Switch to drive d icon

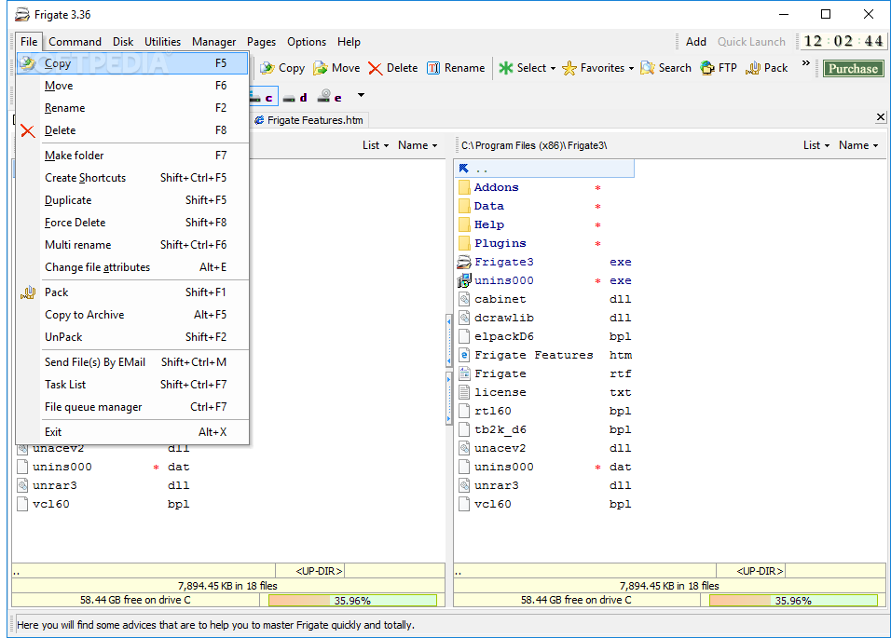coord(295,97)
